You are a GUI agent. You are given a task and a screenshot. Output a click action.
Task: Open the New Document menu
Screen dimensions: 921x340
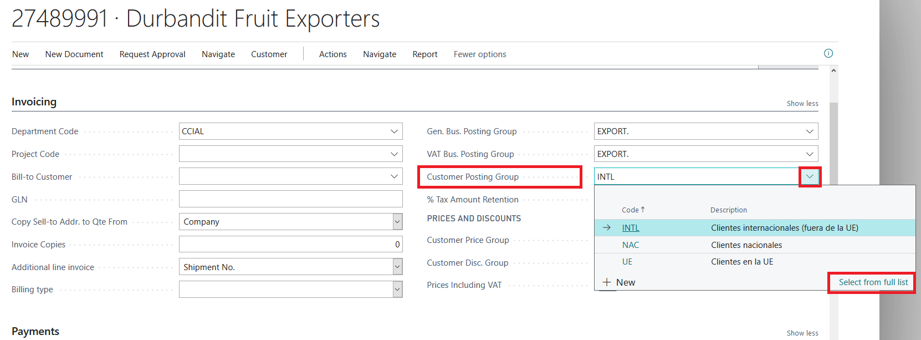click(74, 54)
